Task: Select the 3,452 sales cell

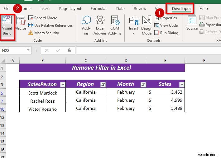Action: point(165,92)
